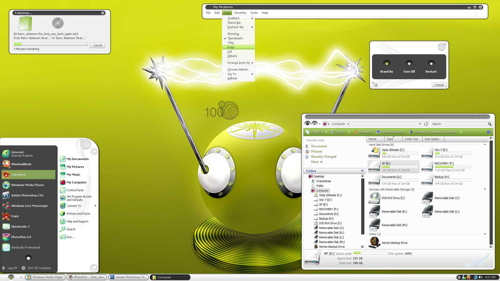Open the Favorites menu in My Pictures
Screen dimensions: 500x281
pos(240,13)
